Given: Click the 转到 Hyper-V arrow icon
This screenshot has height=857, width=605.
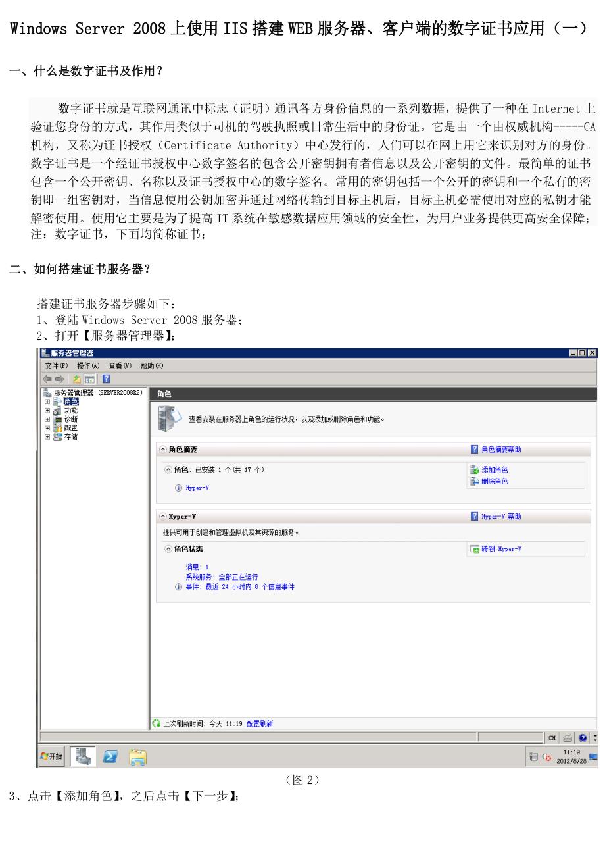Looking at the screenshot, I should (x=475, y=549).
